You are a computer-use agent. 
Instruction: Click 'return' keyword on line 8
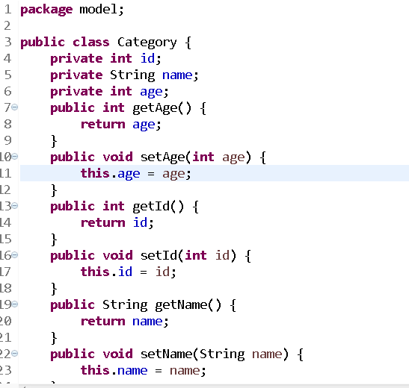(103, 124)
